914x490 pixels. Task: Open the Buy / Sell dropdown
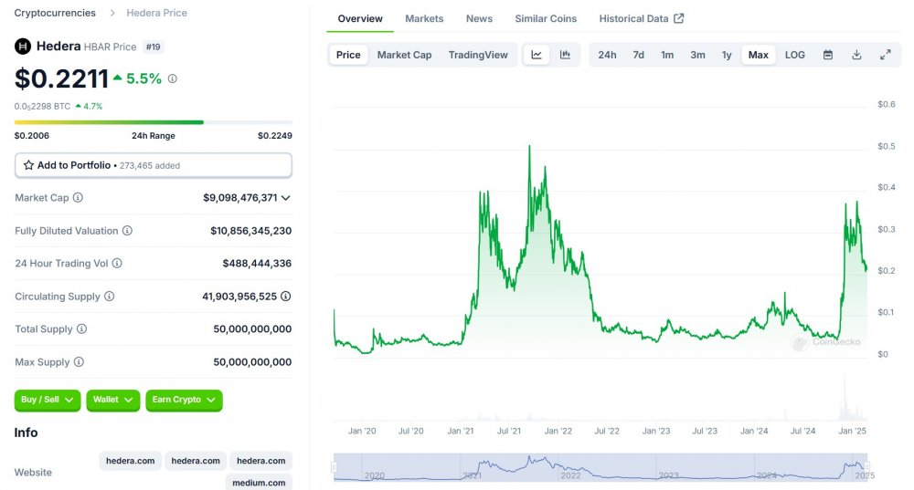[x=48, y=400]
